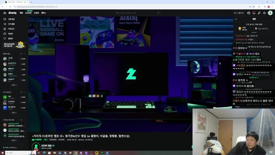Toggle the theme sun icon
The width and height of the screenshot is (275, 155).
point(264,13)
